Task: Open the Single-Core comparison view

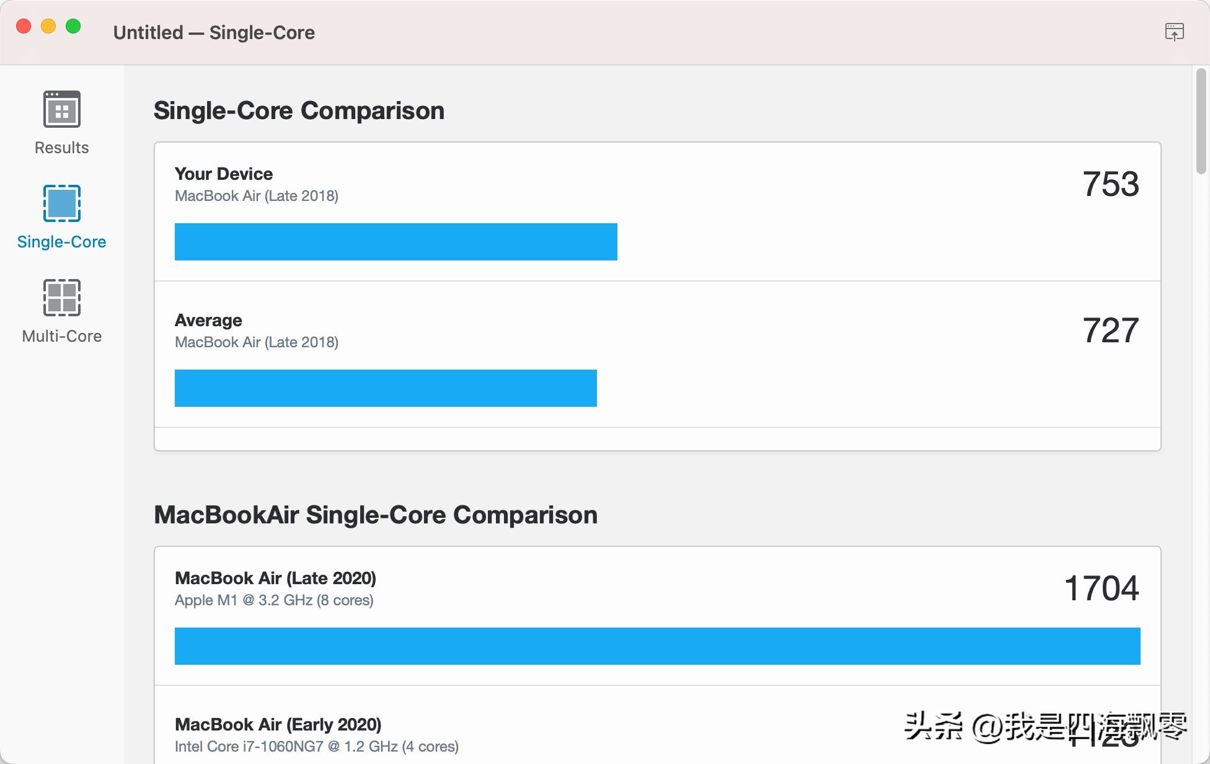Action: point(61,218)
